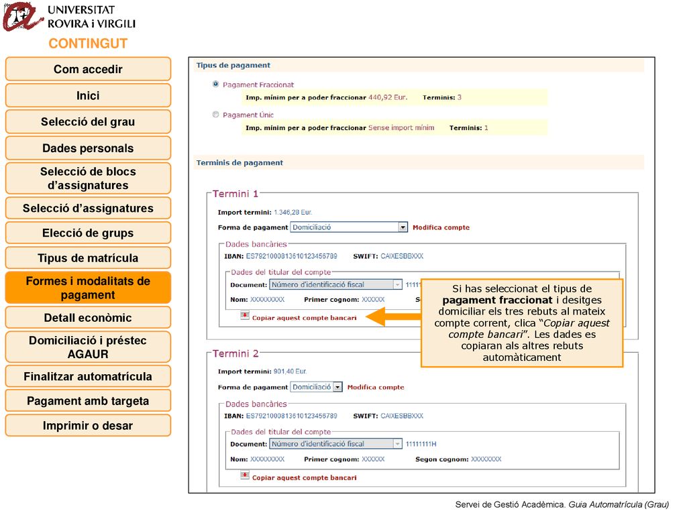
Task: Go to Elecció de grups
Action: point(88,233)
